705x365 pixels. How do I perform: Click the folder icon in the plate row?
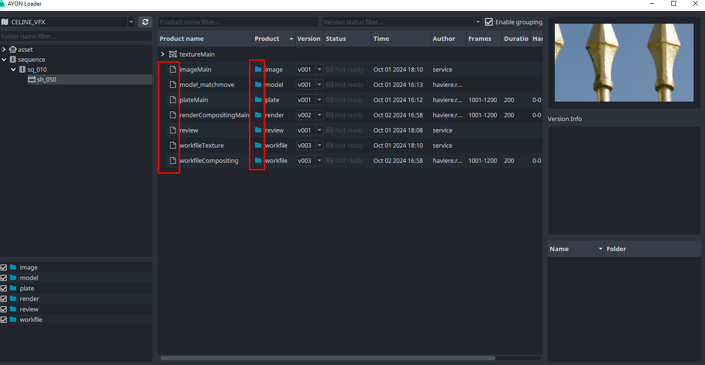(258, 100)
